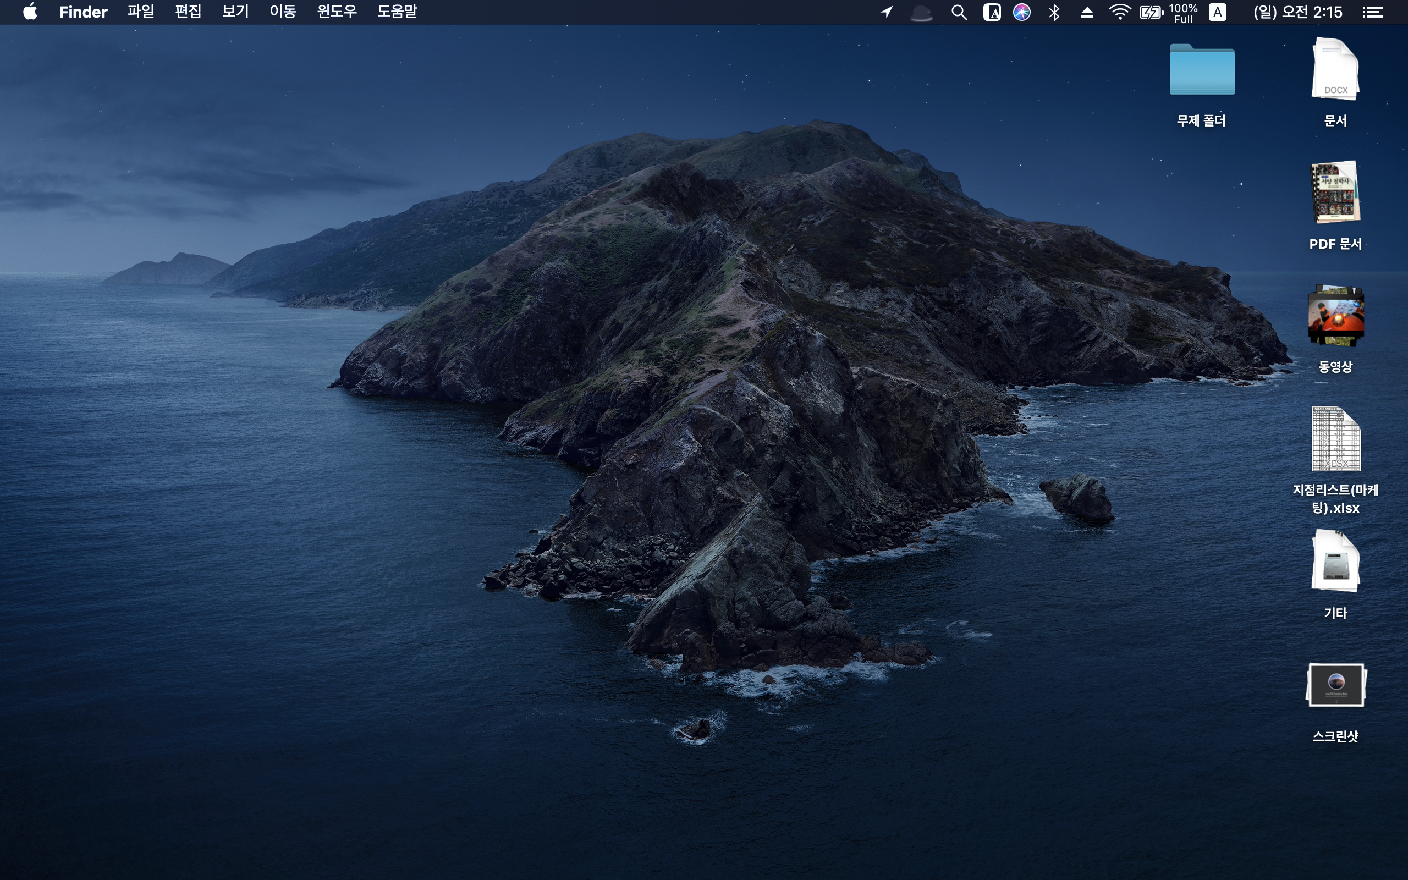Open the 보기 menu
The height and width of the screenshot is (880, 1408).
(235, 12)
